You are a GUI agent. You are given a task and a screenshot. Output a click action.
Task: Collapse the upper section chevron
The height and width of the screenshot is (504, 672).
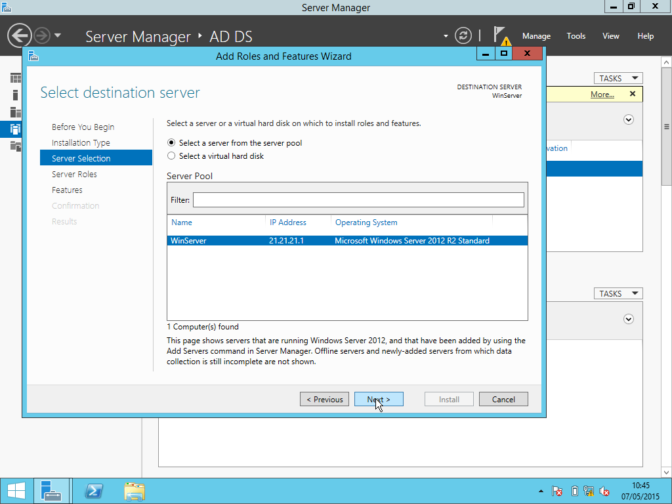(x=628, y=119)
